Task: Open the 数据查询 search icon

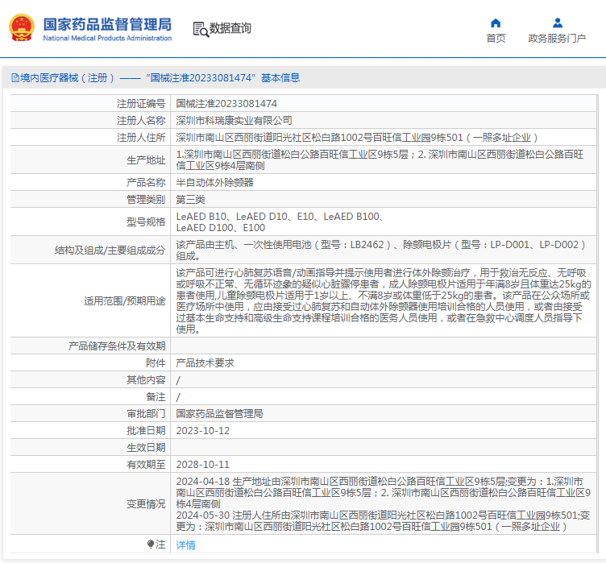Action: [x=201, y=29]
